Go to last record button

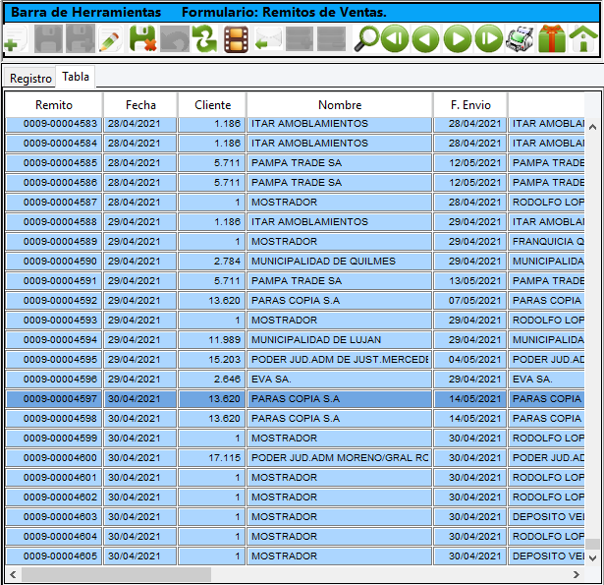(x=489, y=39)
